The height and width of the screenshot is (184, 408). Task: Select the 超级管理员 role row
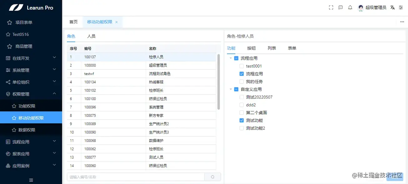pos(141,65)
